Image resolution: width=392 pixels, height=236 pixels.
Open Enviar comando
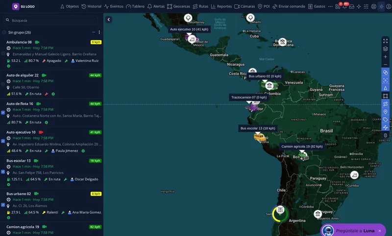click(289, 6)
